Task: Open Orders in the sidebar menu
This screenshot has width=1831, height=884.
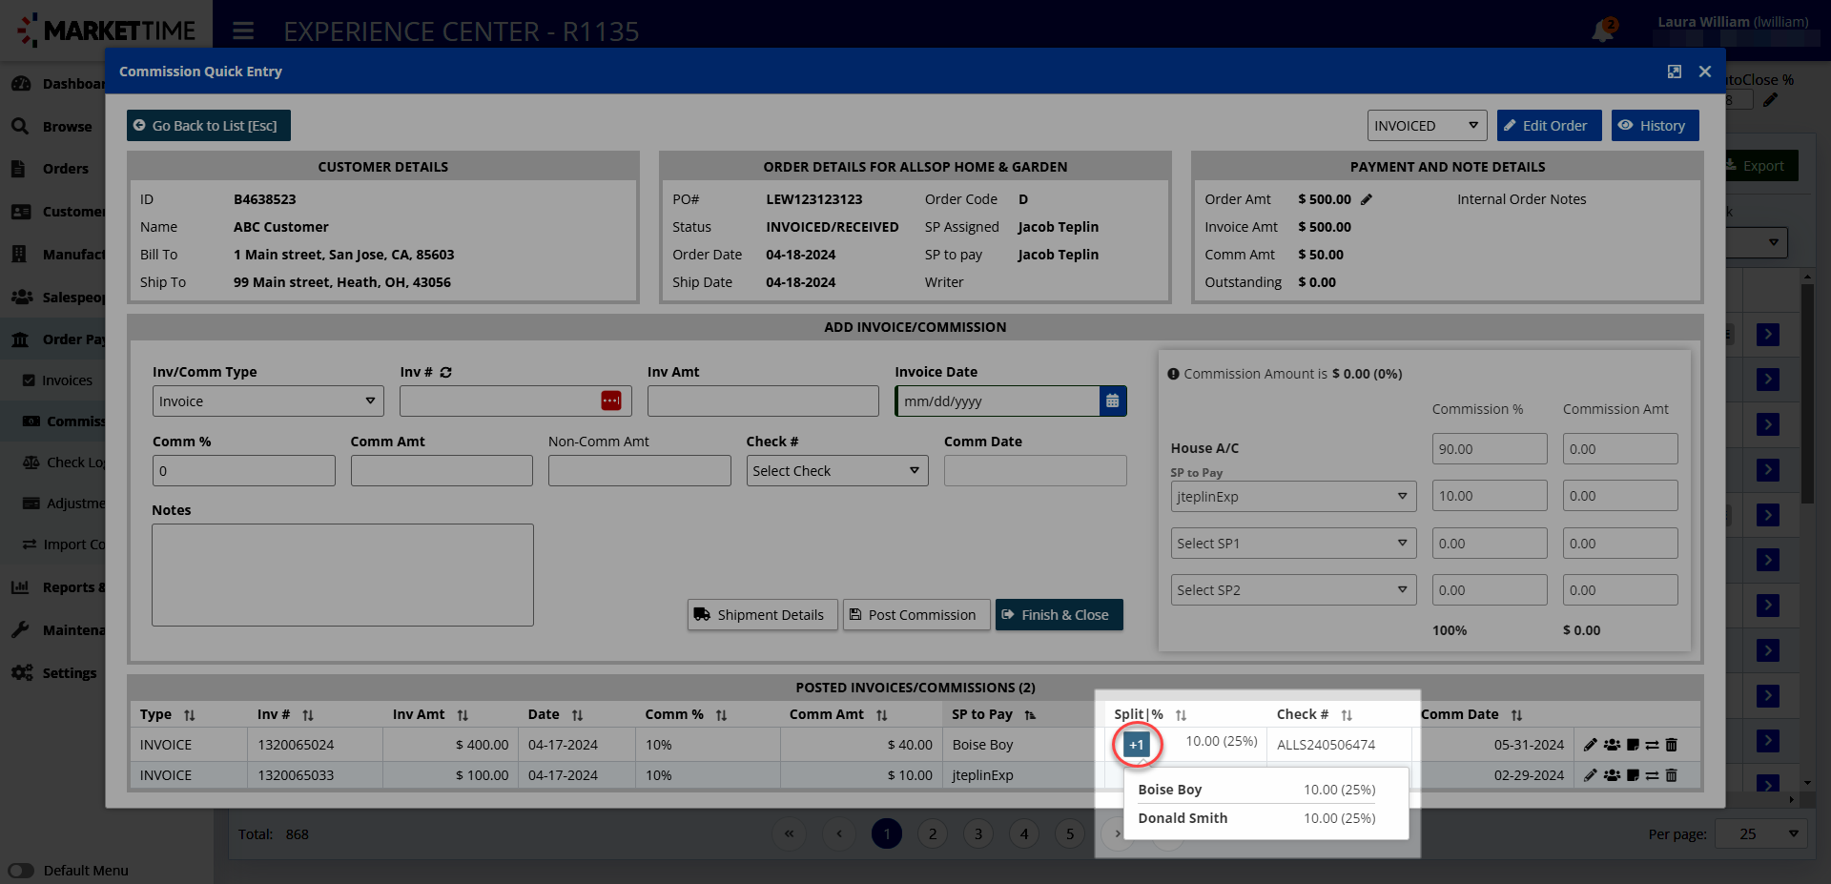Action: pyautogui.click(x=65, y=169)
